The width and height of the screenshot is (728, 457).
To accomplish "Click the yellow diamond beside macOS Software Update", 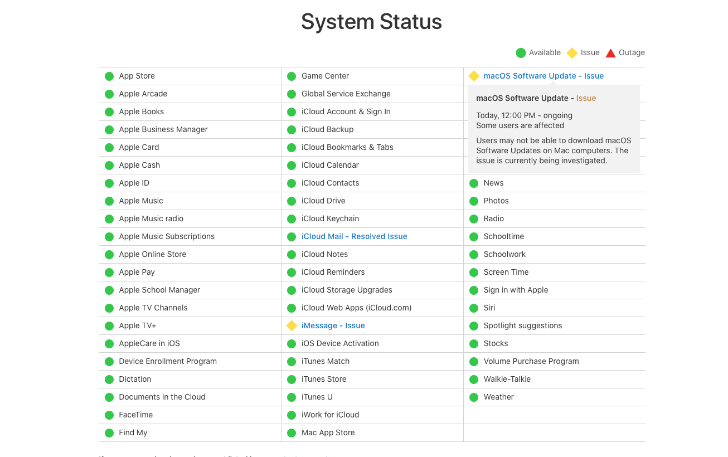I will tap(474, 76).
